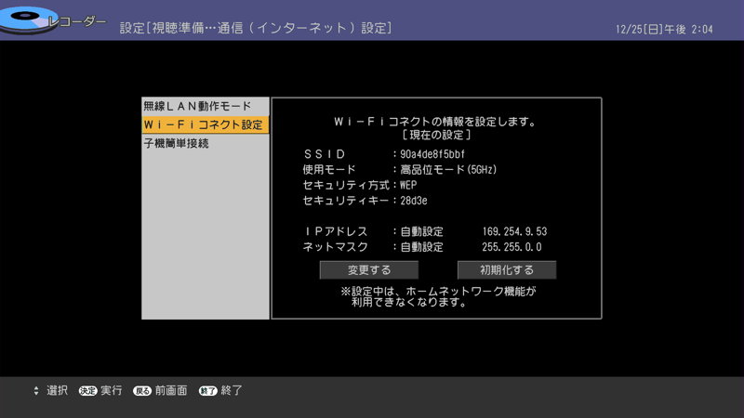
Task: Open 子機簡単接続 menu entry
Action: click(177, 144)
